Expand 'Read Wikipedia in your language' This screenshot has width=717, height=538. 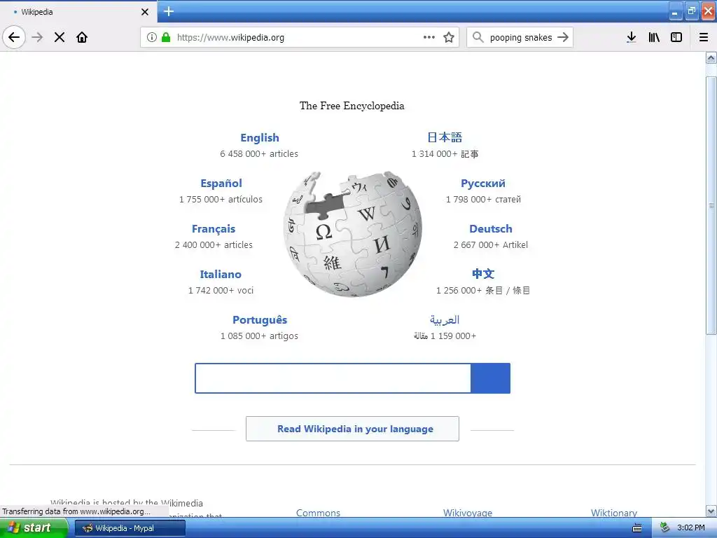(352, 429)
